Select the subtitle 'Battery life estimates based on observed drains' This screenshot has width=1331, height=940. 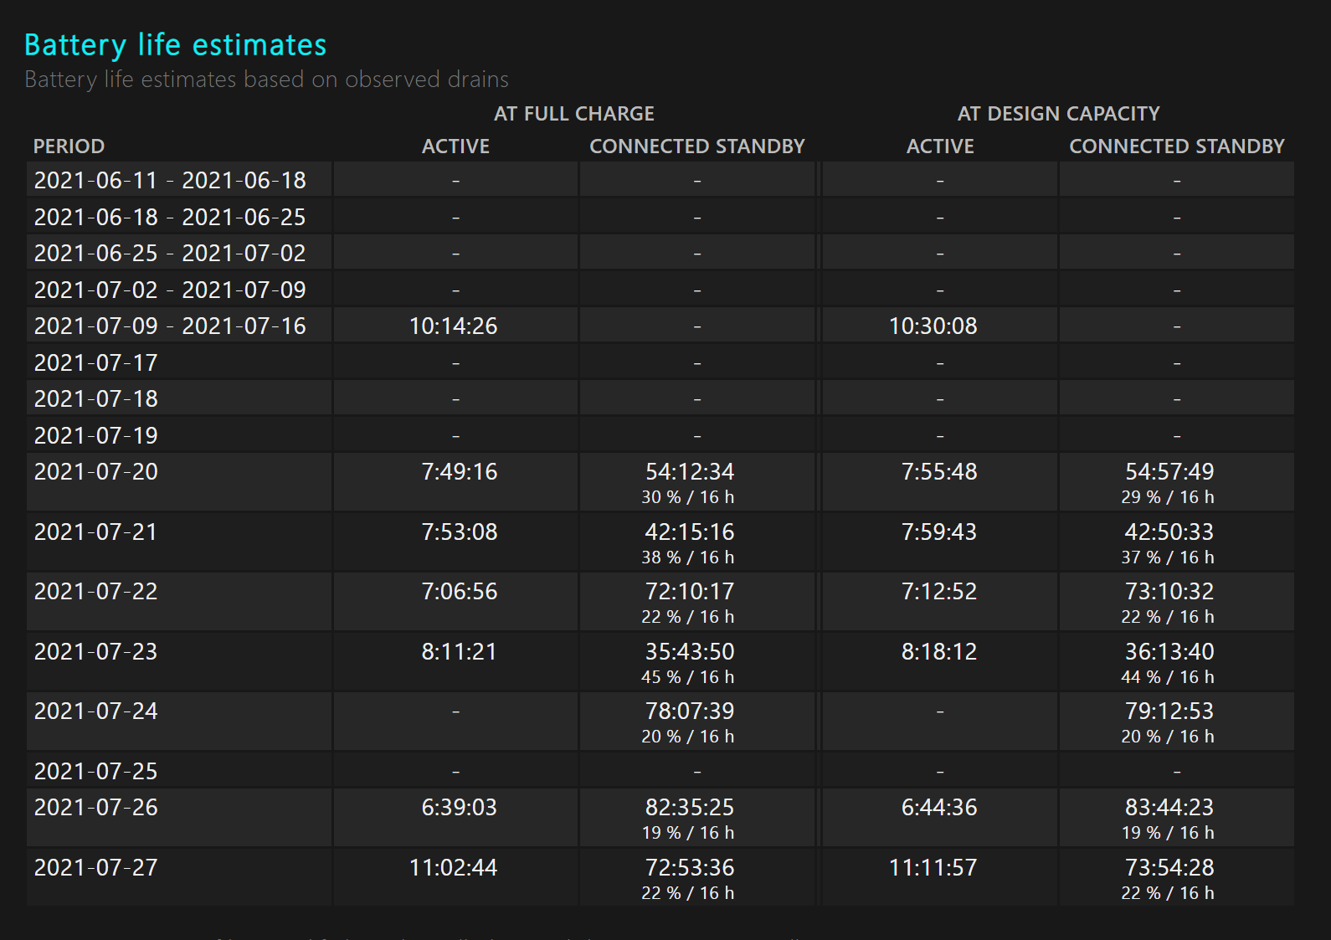pyautogui.click(x=266, y=80)
